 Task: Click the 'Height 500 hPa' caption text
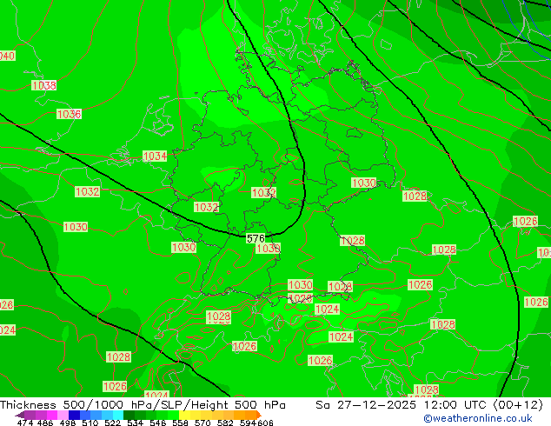click(238, 405)
